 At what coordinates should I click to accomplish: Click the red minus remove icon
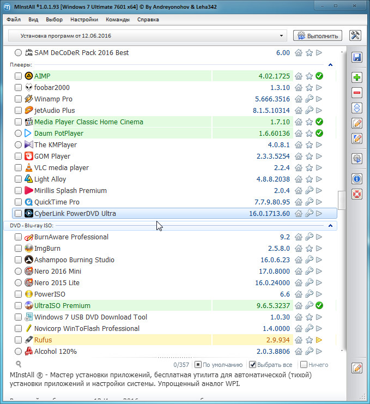[x=357, y=93]
